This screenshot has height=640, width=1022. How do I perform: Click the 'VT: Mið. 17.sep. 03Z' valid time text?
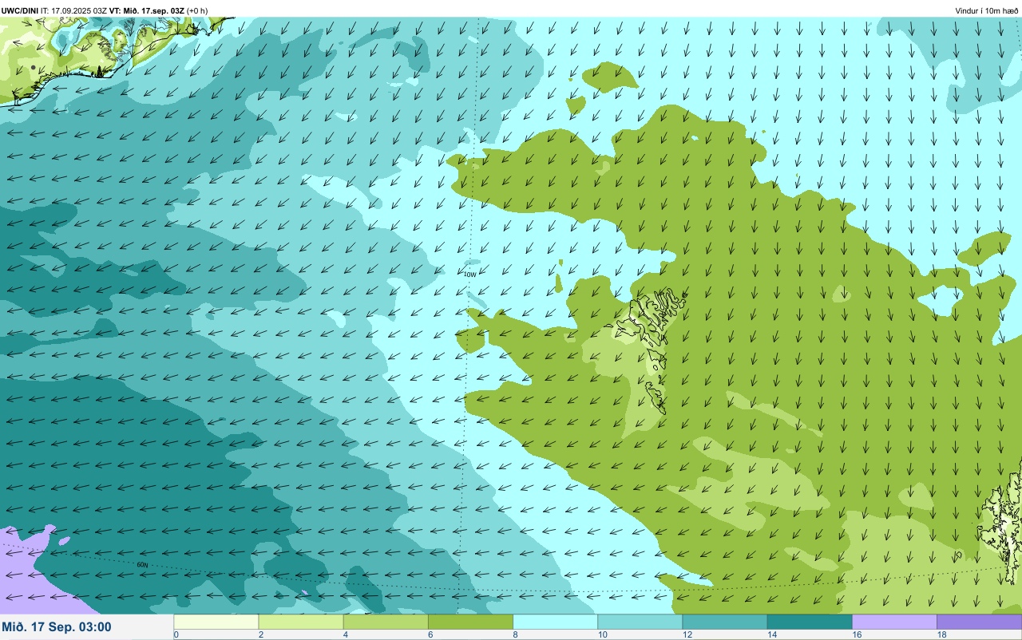[x=147, y=10]
